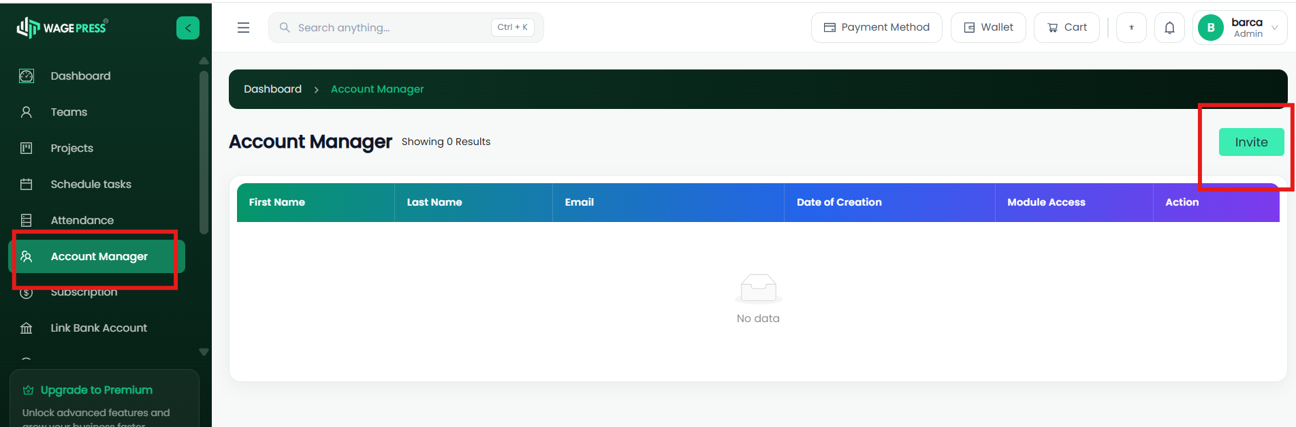The width and height of the screenshot is (1296, 427).
Task: Click the sidebar scroll up arrow
Action: point(204,61)
